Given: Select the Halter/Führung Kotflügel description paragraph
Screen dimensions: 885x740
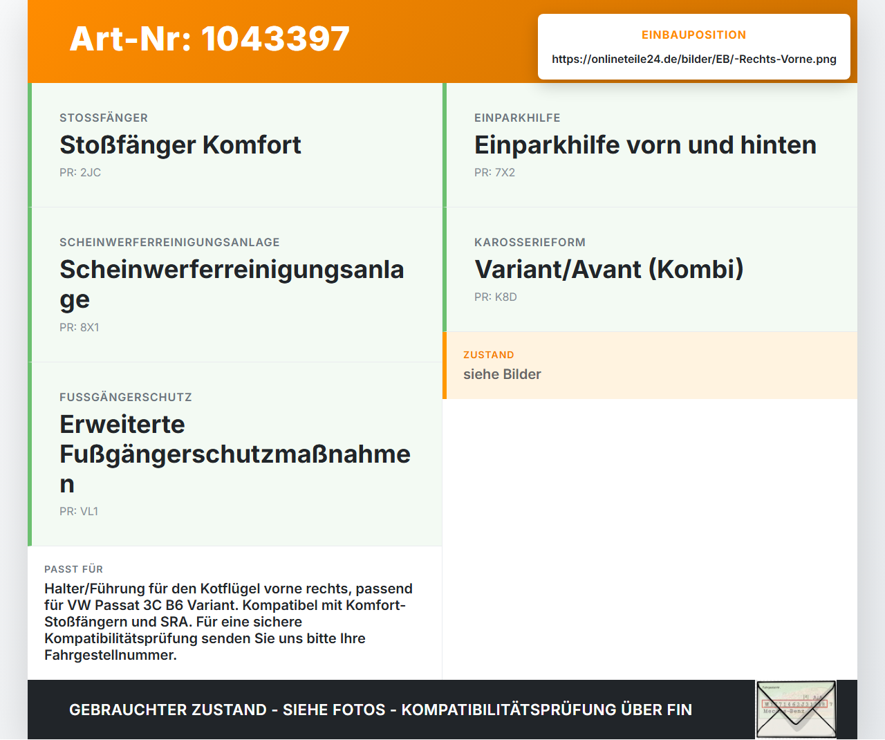Looking at the screenshot, I should point(228,622).
